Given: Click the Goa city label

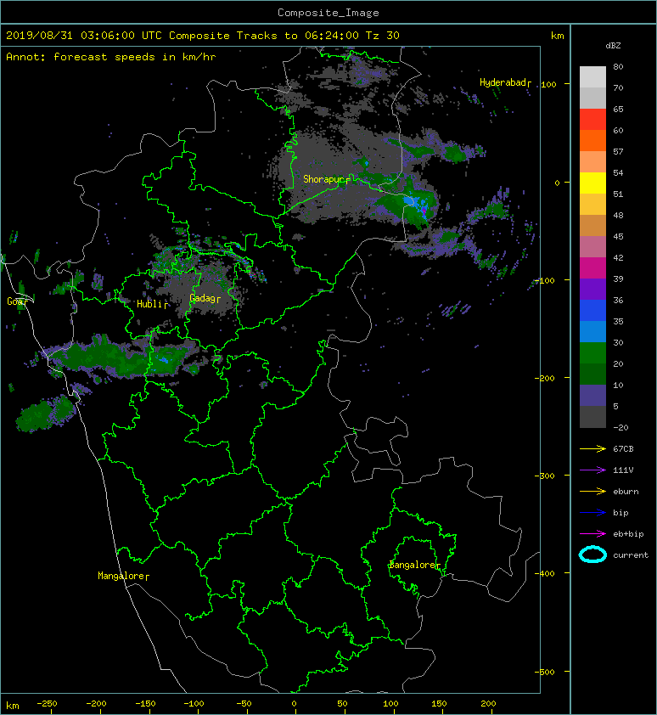Looking at the screenshot, I should pyautogui.click(x=14, y=301).
